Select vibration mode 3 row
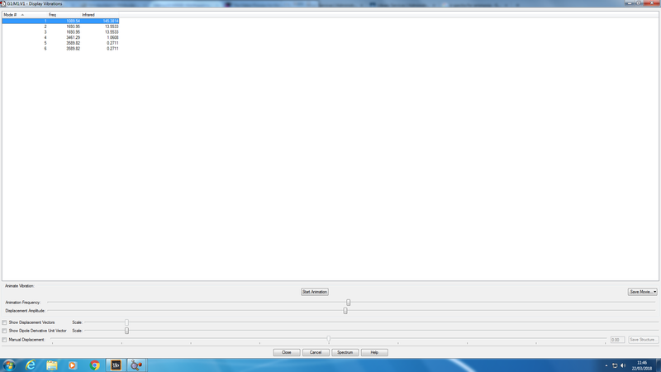The height and width of the screenshot is (372, 661). (60, 31)
